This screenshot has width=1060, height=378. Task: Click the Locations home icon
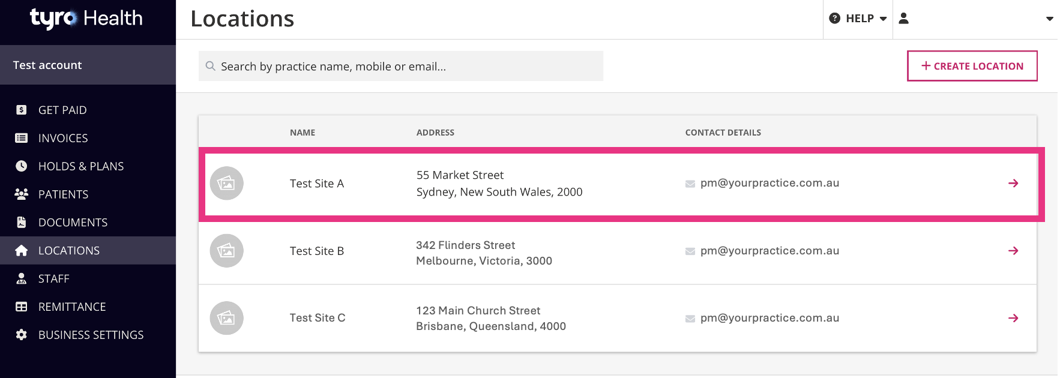coord(22,250)
